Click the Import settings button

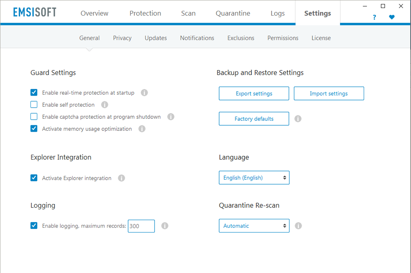(329, 94)
